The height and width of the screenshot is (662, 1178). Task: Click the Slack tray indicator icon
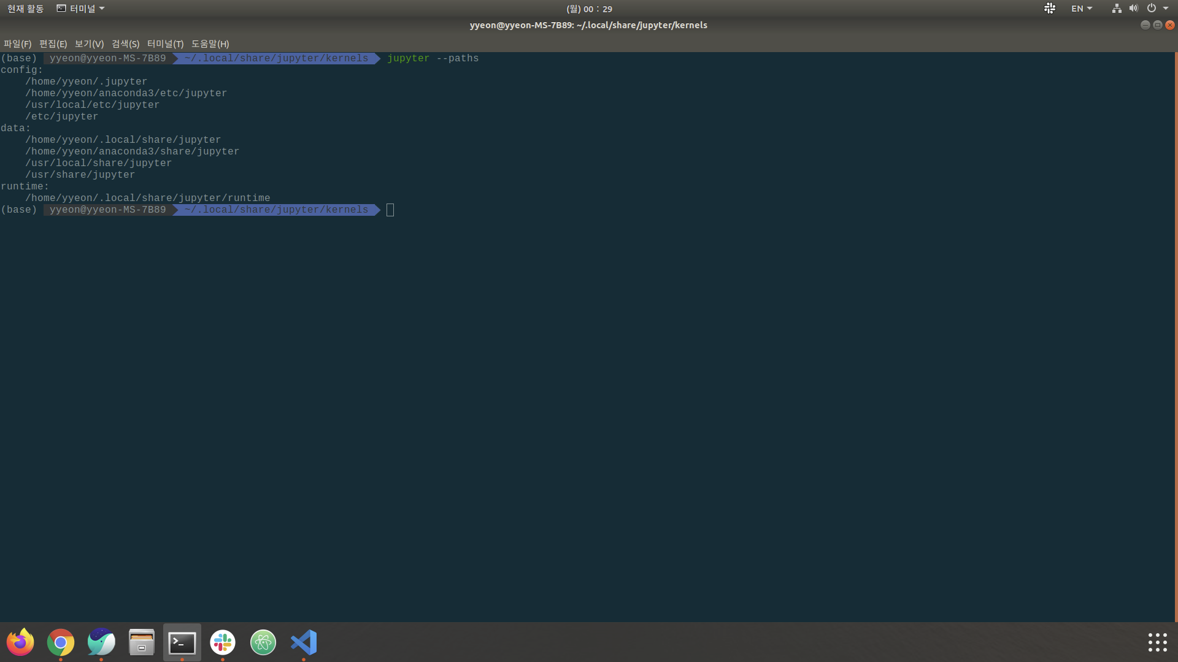point(1050,9)
